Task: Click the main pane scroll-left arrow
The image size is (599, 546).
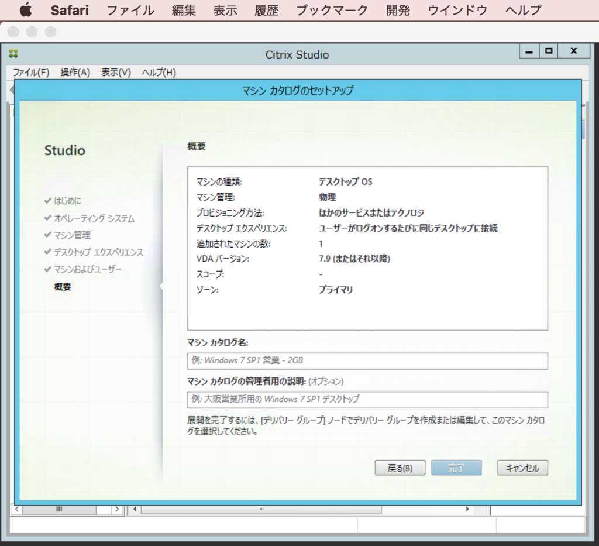Action: (x=135, y=509)
